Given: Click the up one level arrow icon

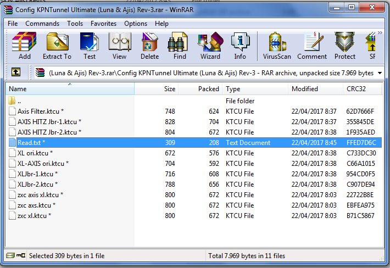Looking at the screenshot, I should (x=16, y=72).
